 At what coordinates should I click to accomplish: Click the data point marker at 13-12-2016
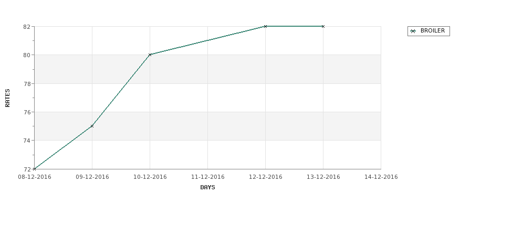click(323, 26)
